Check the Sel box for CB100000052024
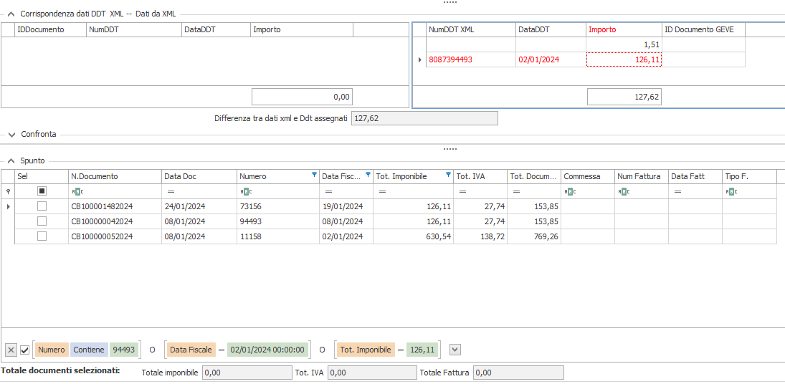This screenshot has width=785, height=384. 42,236
